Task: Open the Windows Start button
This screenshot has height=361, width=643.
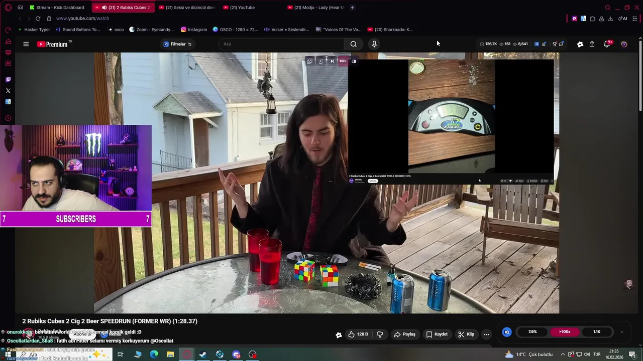Action: (8, 354)
